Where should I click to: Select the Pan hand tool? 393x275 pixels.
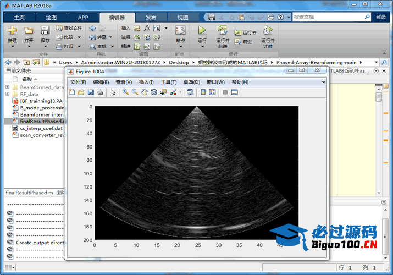[144, 92]
